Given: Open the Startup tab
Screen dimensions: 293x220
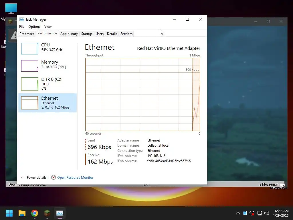Looking at the screenshot, I should (86, 34).
